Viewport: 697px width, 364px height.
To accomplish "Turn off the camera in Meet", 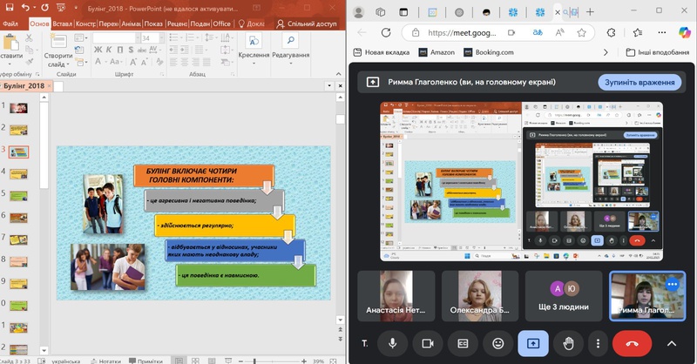I will click(x=427, y=343).
